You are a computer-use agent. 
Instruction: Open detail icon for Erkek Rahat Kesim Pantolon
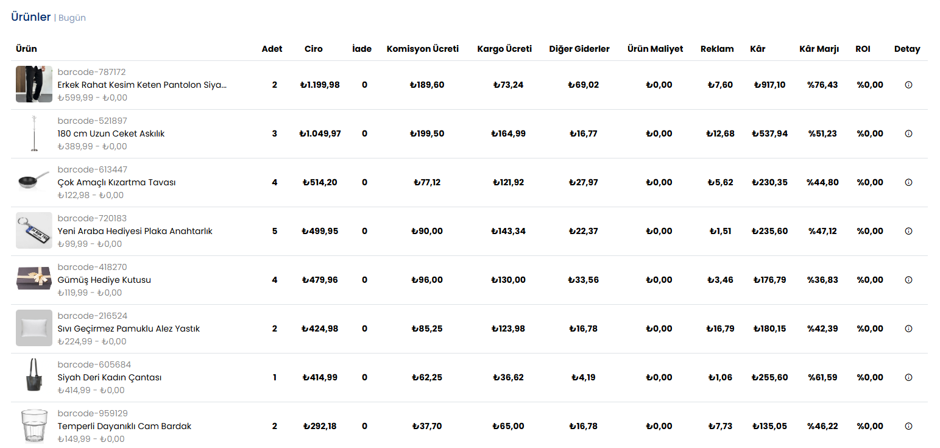click(908, 85)
